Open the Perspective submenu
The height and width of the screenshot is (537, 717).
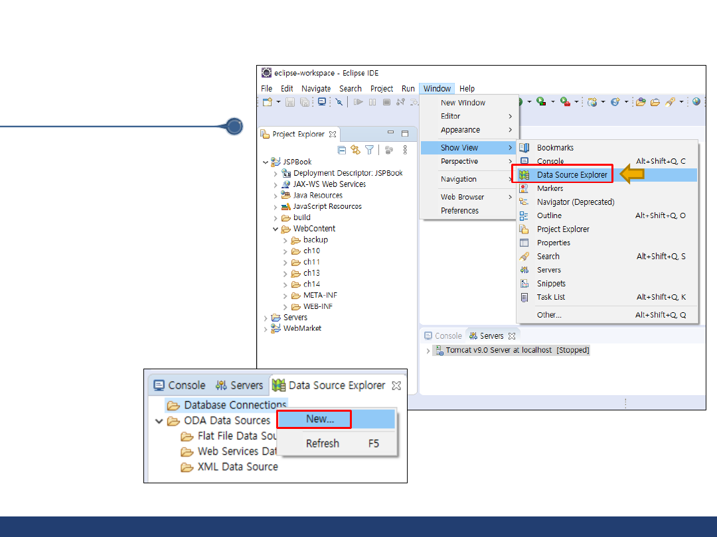459,162
